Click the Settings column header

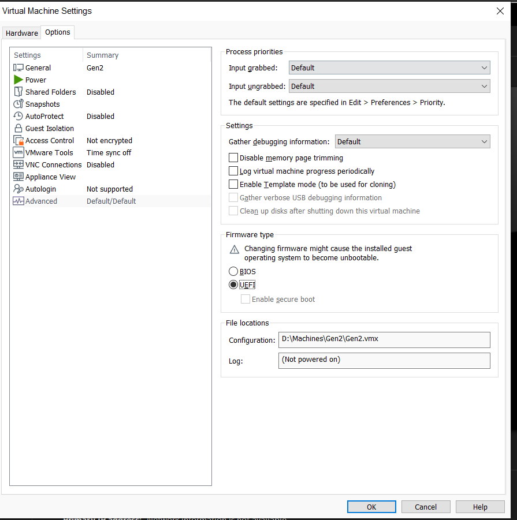click(27, 55)
